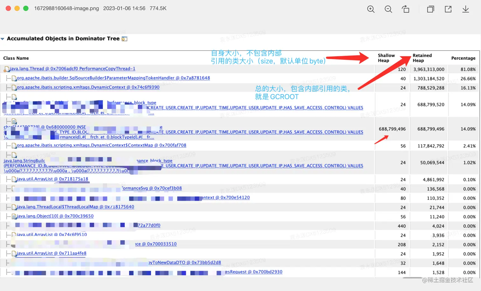
Task: Select shallow heap value 440
Action: click(x=402, y=226)
